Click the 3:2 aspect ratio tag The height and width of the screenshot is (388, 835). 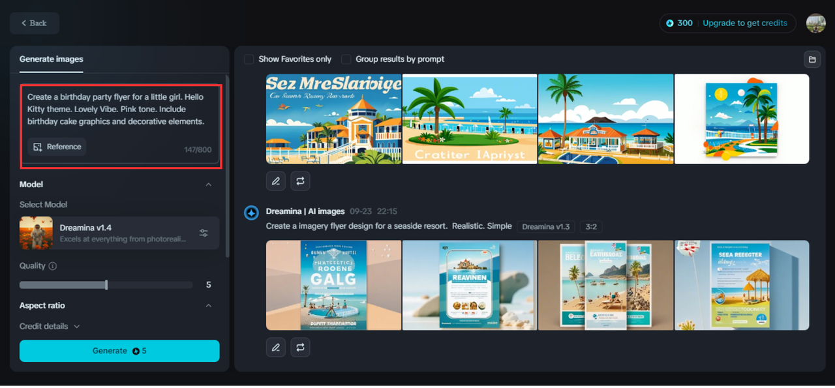point(592,227)
